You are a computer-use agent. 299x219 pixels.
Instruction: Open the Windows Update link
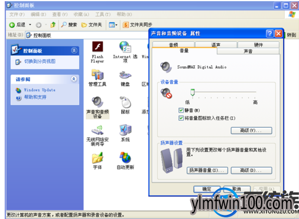(x=40, y=90)
